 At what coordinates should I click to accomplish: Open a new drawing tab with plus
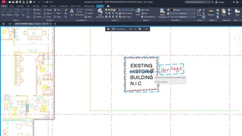point(55,24)
